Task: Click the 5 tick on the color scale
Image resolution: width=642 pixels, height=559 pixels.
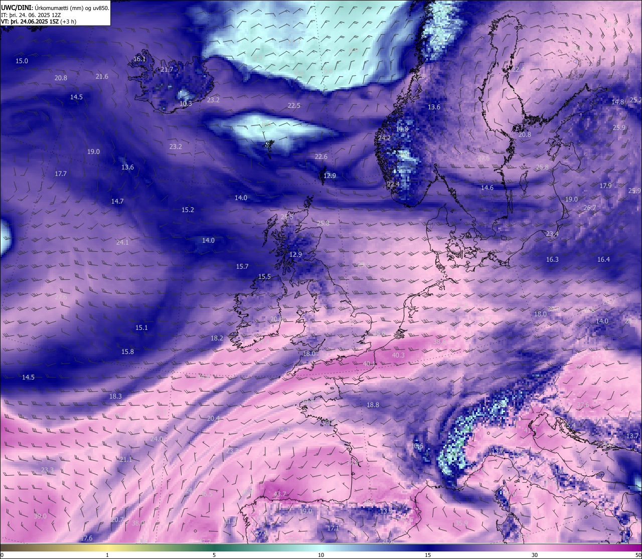Action: click(214, 555)
